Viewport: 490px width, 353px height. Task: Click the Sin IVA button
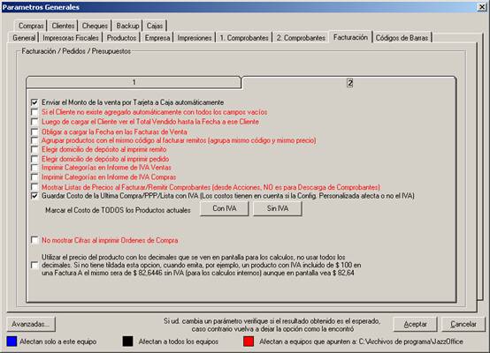pyautogui.click(x=278, y=208)
